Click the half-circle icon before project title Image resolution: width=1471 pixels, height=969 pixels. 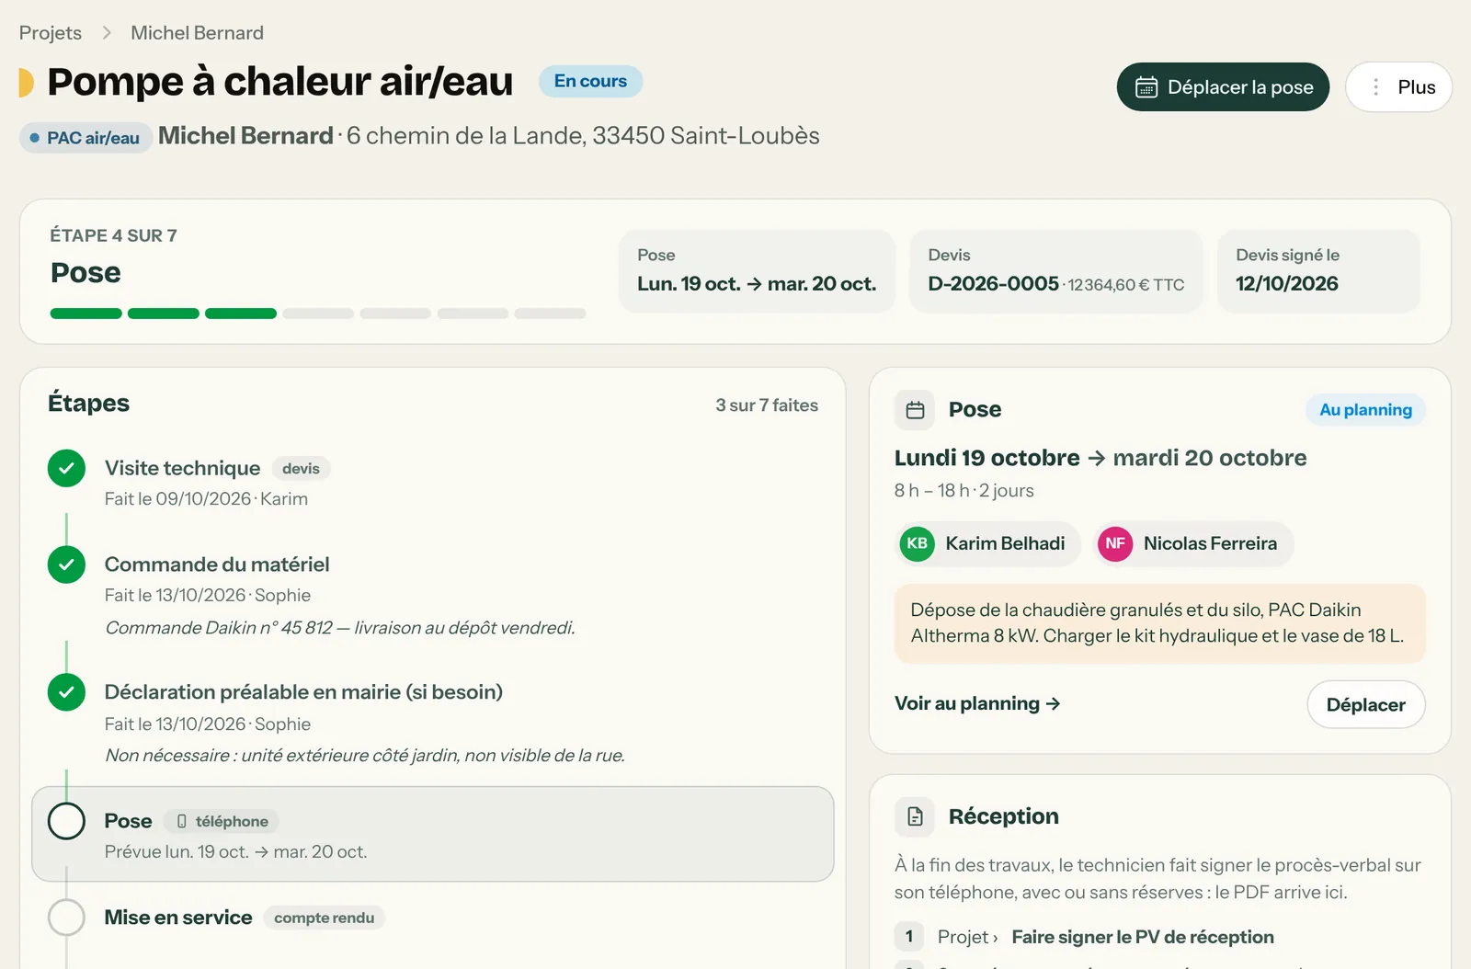coord(27,82)
